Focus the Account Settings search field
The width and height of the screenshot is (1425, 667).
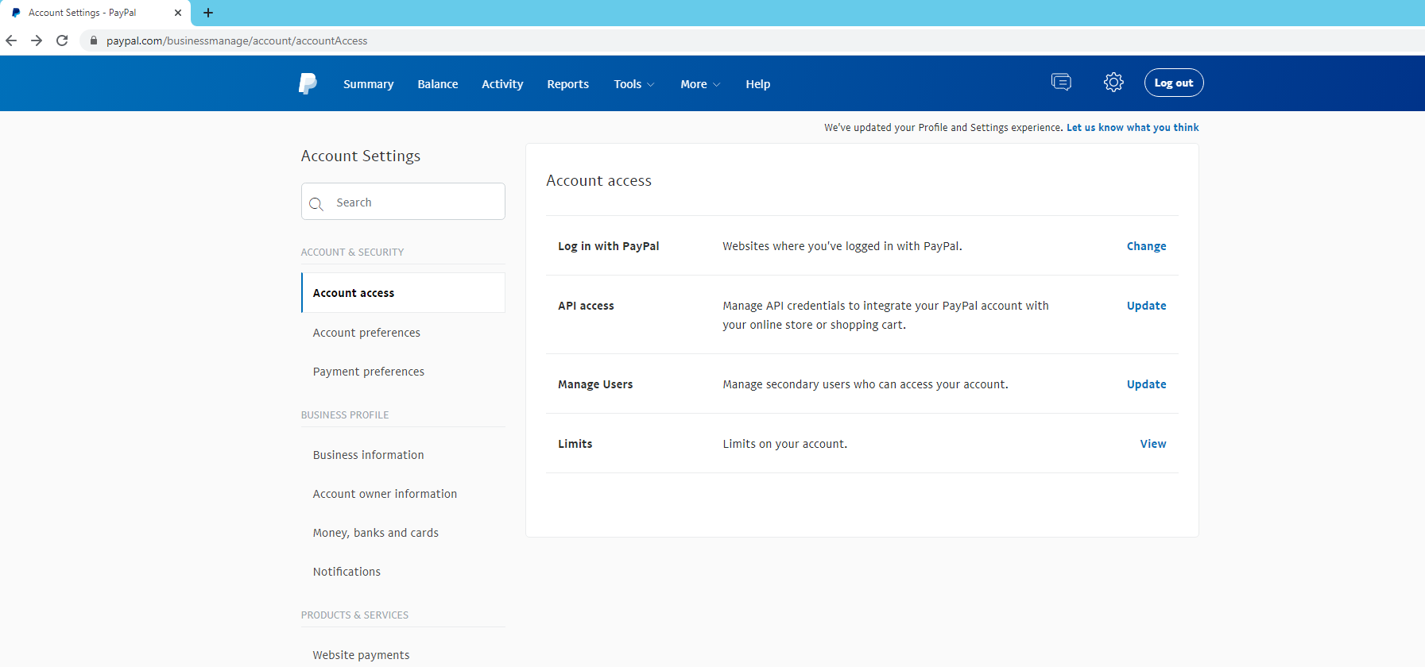(403, 202)
